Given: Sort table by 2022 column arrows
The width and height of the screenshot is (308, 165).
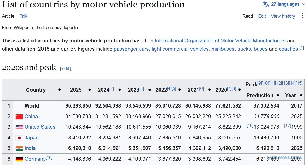Looking at the screenshot, I should (179, 90).
